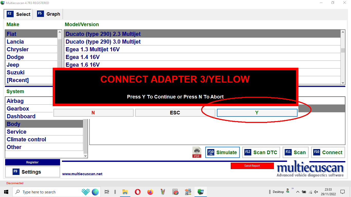Click the ESC button in the dialog
This screenshot has height=197, width=351.
tap(175, 113)
